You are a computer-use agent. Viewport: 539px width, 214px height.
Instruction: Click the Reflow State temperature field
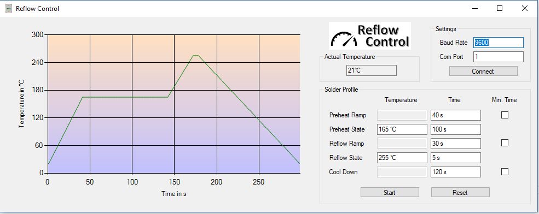402,158
